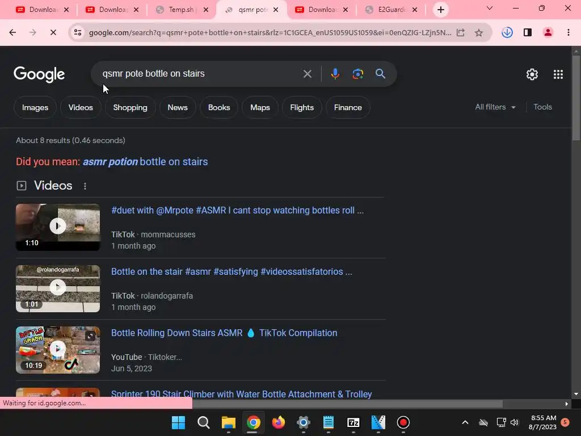Open Chrome three-dot menu
581x436 pixels.
[569, 32]
